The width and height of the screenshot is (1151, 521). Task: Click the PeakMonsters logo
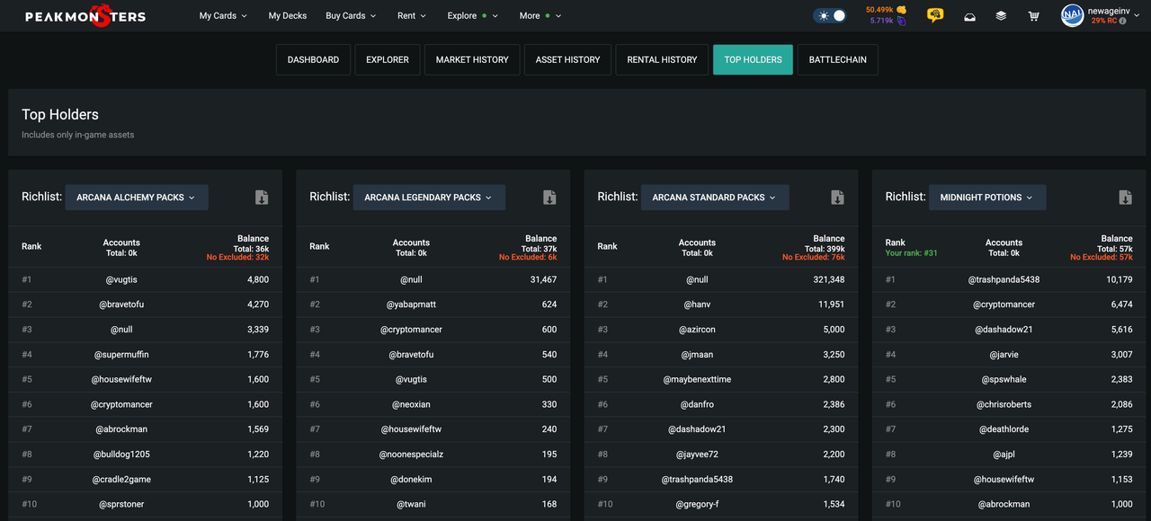85,16
